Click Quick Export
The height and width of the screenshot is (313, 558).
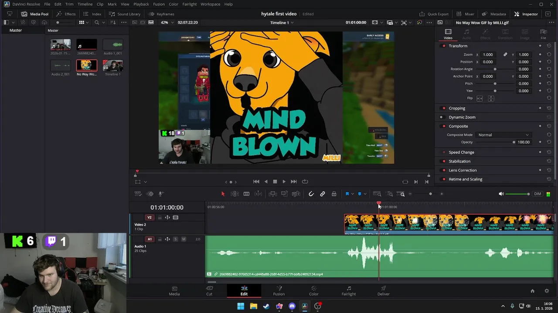(x=434, y=14)
